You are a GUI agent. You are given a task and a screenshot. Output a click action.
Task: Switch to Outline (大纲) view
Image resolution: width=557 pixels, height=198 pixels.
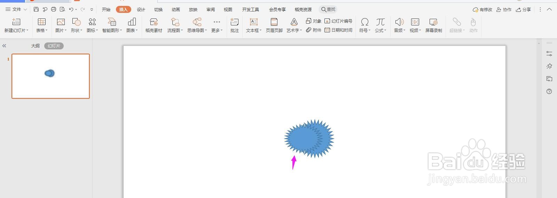(x=36, y=46)
